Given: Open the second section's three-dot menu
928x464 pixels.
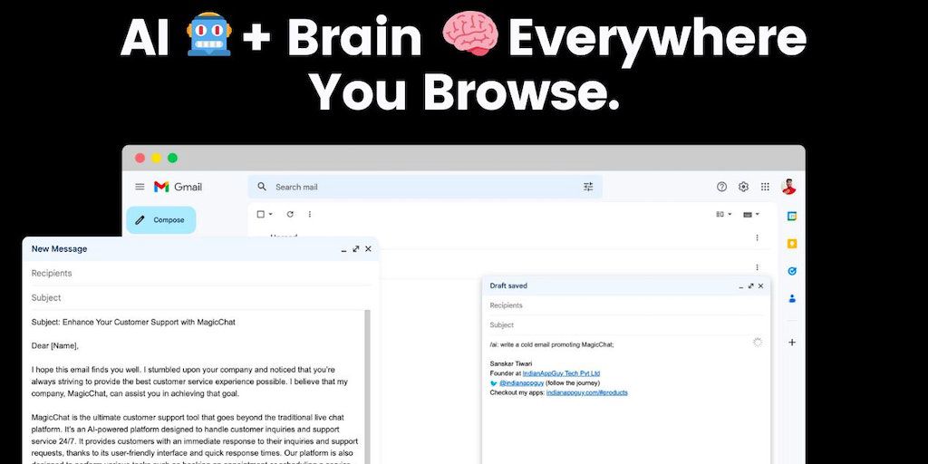Looking at the screenshot, I should 757,267.
